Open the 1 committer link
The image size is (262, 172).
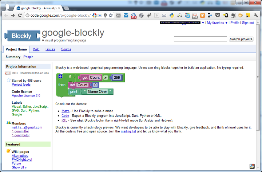pos(20,131)
